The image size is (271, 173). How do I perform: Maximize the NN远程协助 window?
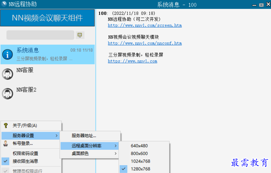click(261, 5)
